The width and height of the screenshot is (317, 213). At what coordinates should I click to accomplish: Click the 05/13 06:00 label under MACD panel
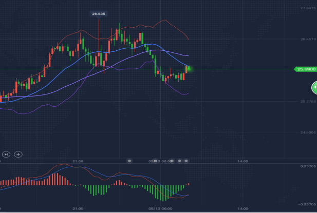pos(160,208)
